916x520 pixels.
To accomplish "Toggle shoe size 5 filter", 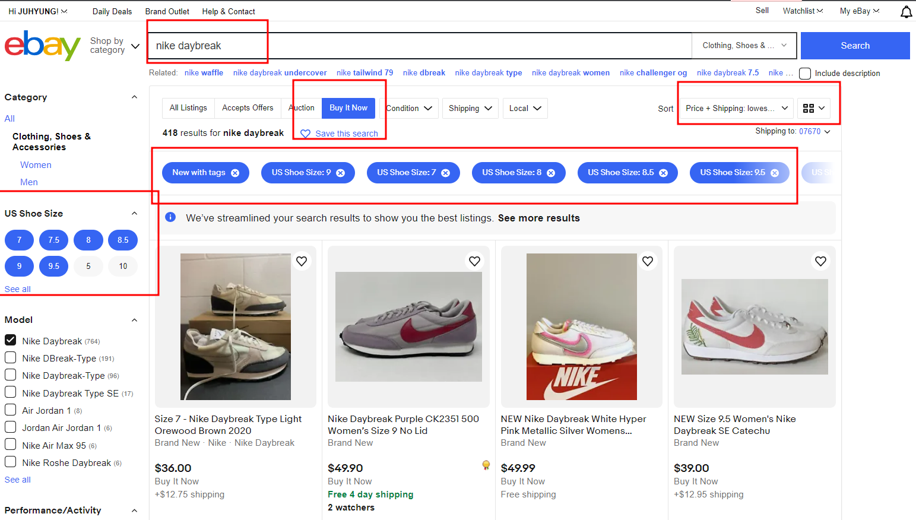I will point(88,266).
